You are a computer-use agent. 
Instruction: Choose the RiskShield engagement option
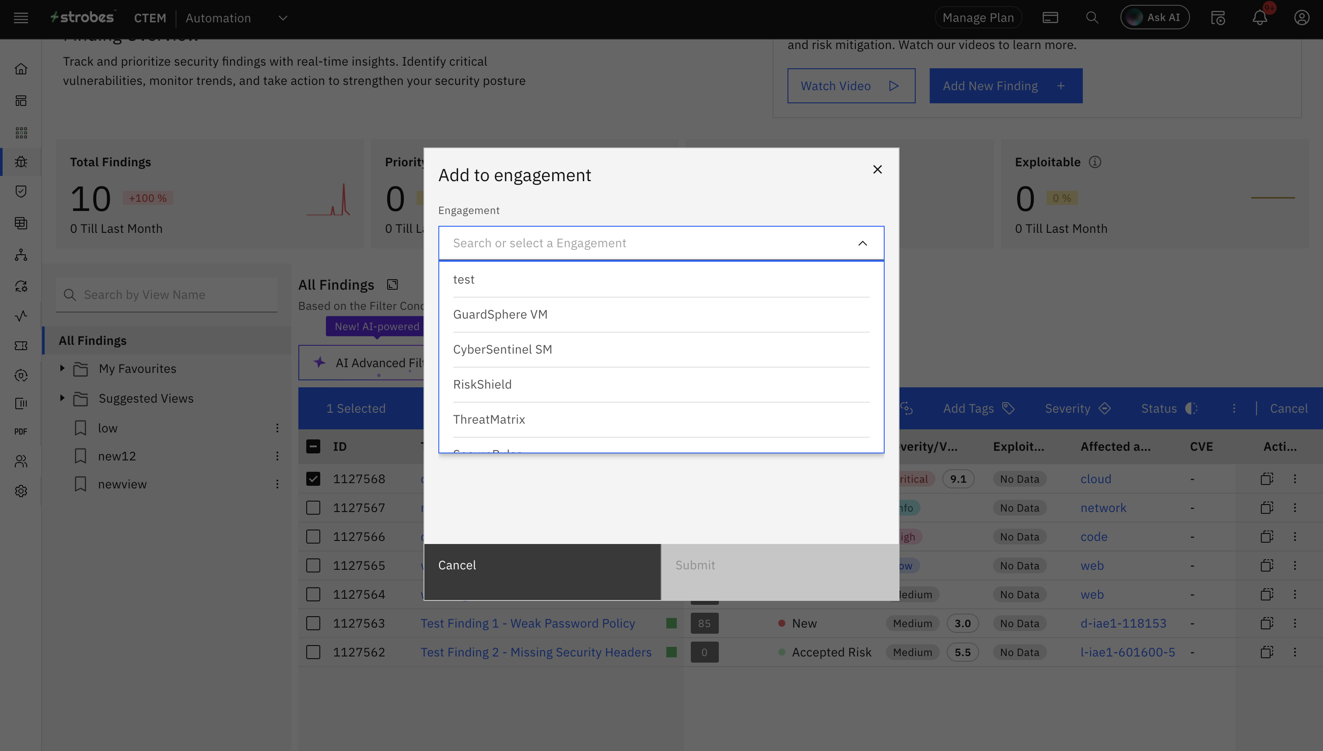pyautogui.click(x=482, y=384)
